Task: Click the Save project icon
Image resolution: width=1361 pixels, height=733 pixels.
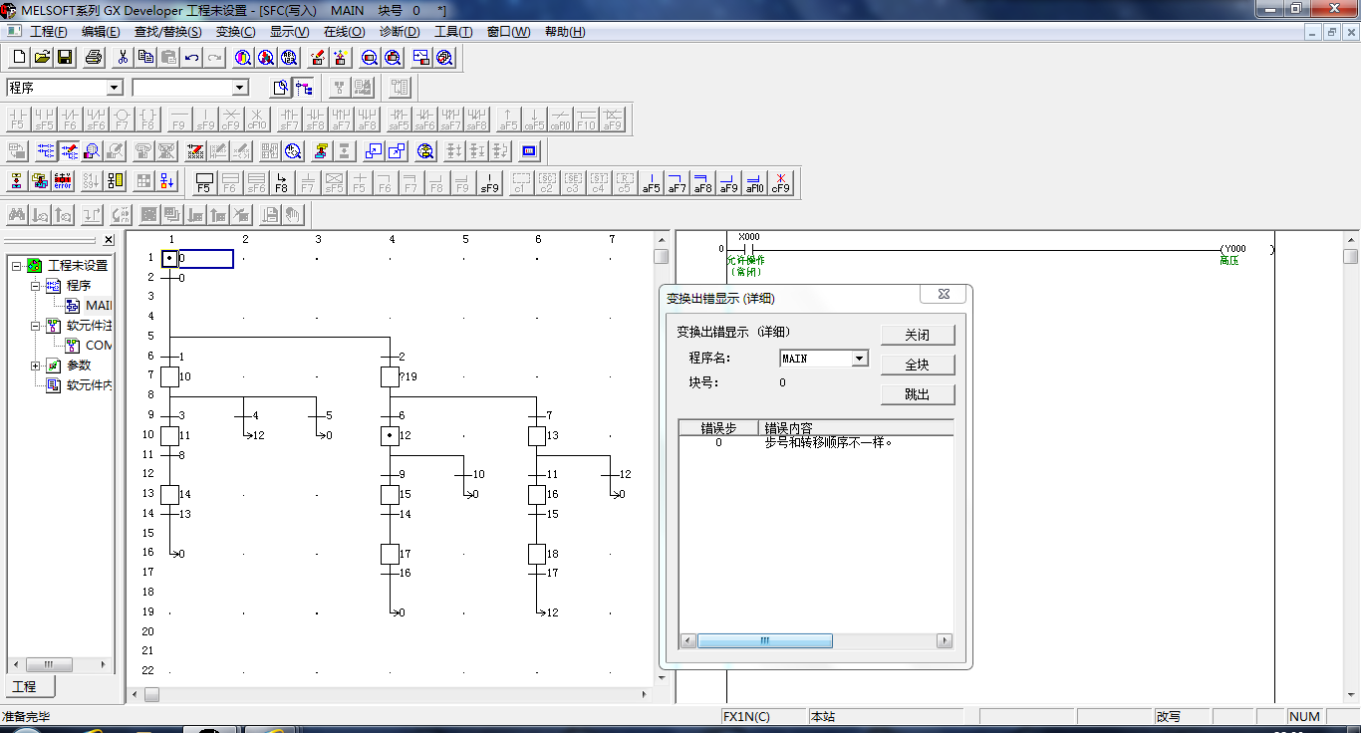Action: [66, 58]
